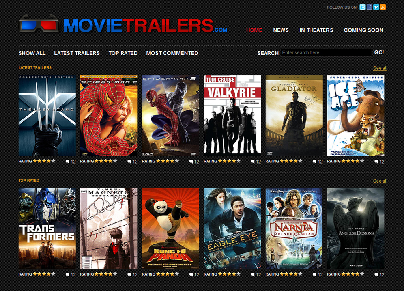Click the SEARCH label
This screenshot has height=291, width=404.
pos(268,53)
